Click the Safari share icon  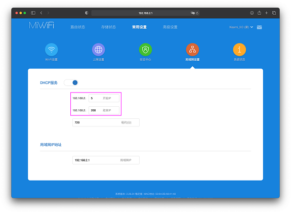259,13
